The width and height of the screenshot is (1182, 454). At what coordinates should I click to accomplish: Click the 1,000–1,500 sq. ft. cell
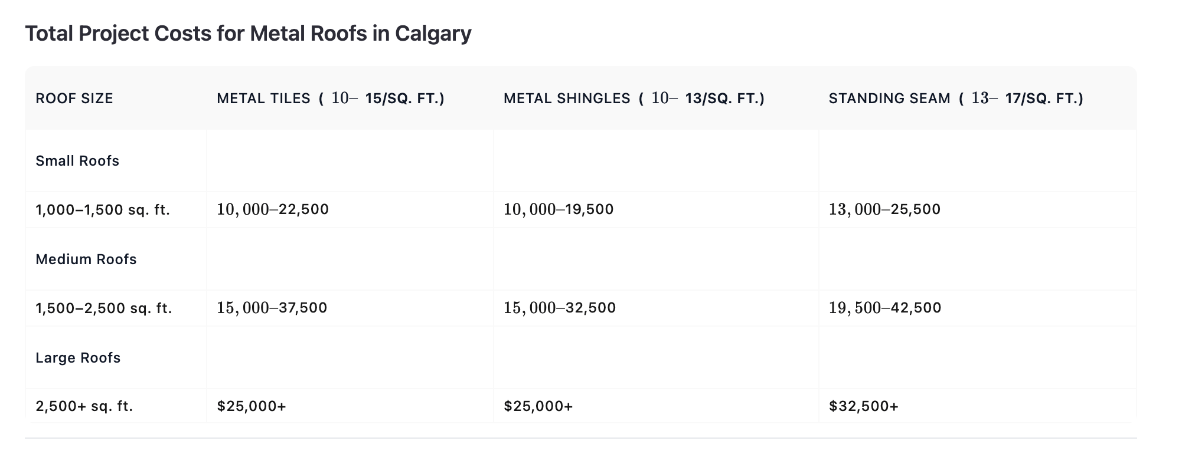click(103, 210)
